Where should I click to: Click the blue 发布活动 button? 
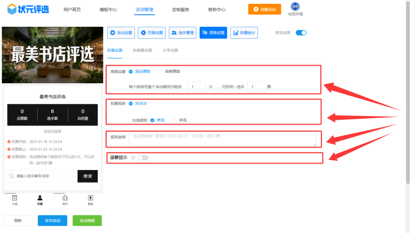coord(52,220)
